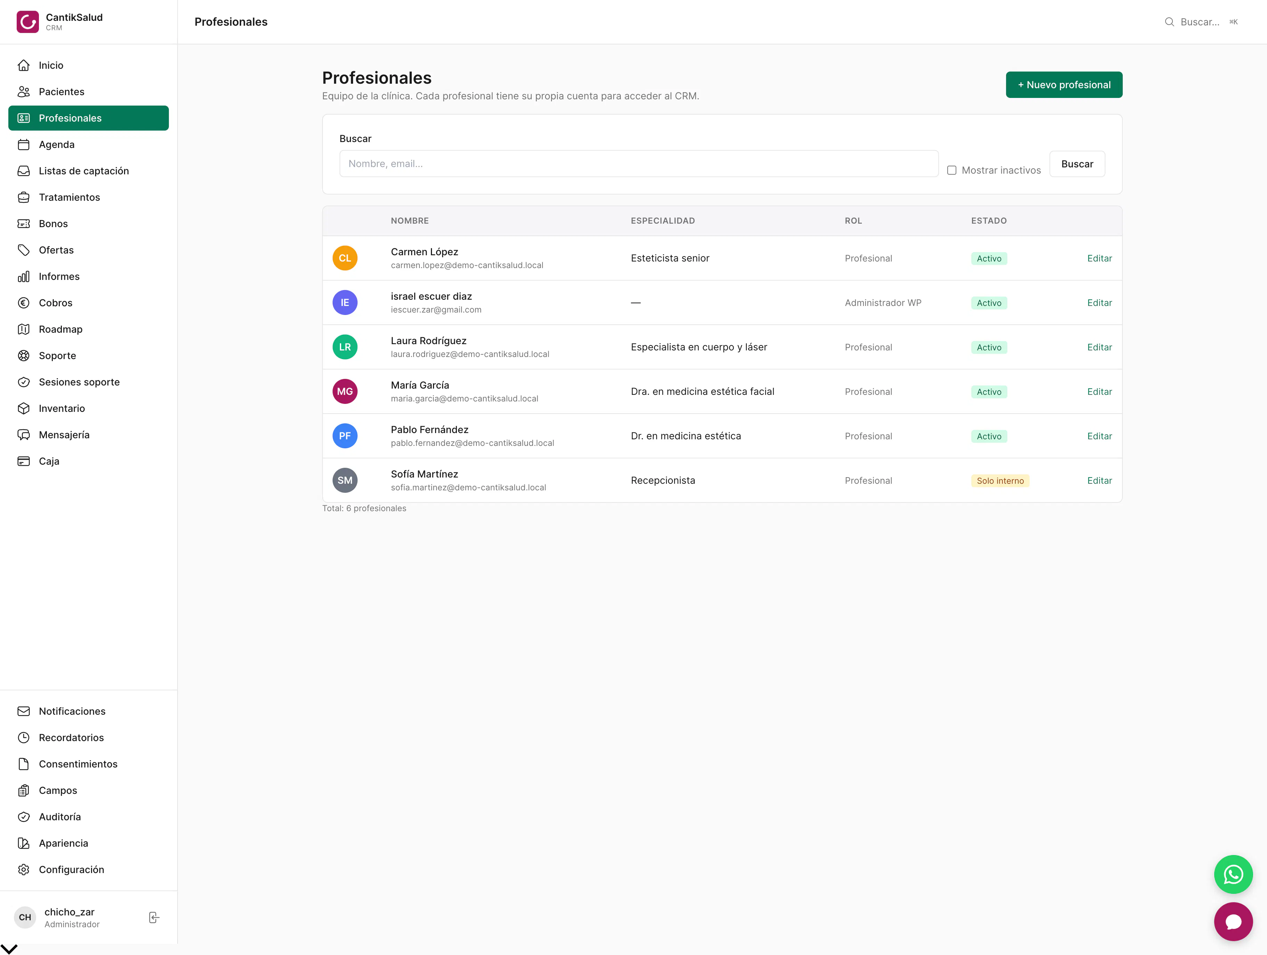Click Total: 6 profesionales text
This screenshot has height=955, width=1267.
(364, 508)
